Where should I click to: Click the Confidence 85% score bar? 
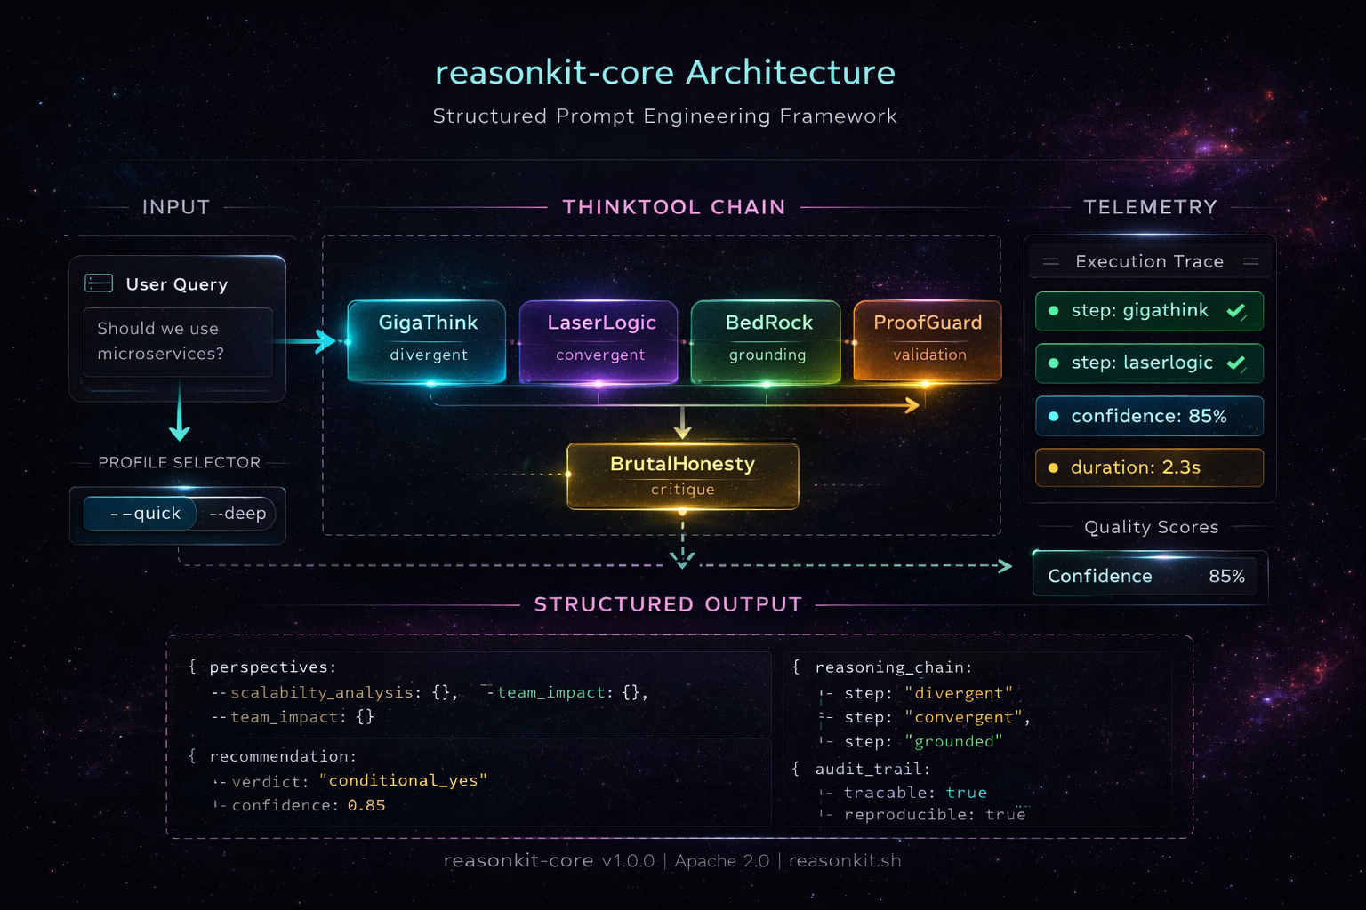pos(1147,576)
